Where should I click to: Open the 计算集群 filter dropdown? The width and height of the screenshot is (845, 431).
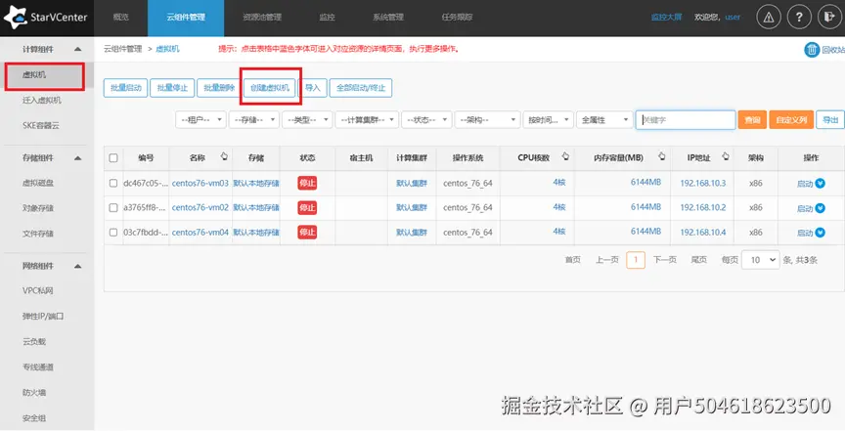point(367,119)
